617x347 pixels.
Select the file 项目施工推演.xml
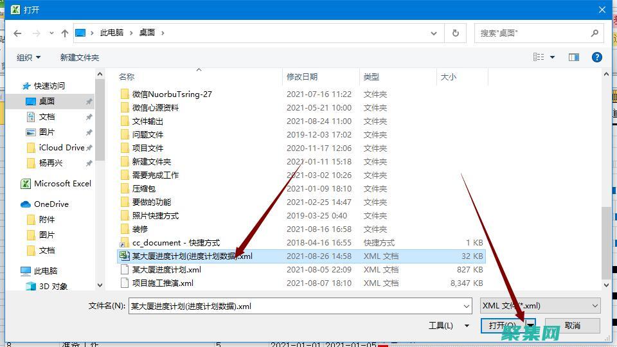(163, 283)
